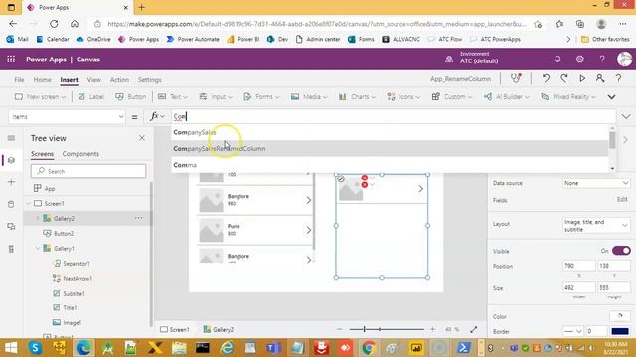Screen dimensions: 636x357
Task: Open the Layout dropdown
Action: 596,225
